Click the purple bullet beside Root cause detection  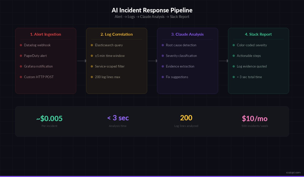point(163,45)
